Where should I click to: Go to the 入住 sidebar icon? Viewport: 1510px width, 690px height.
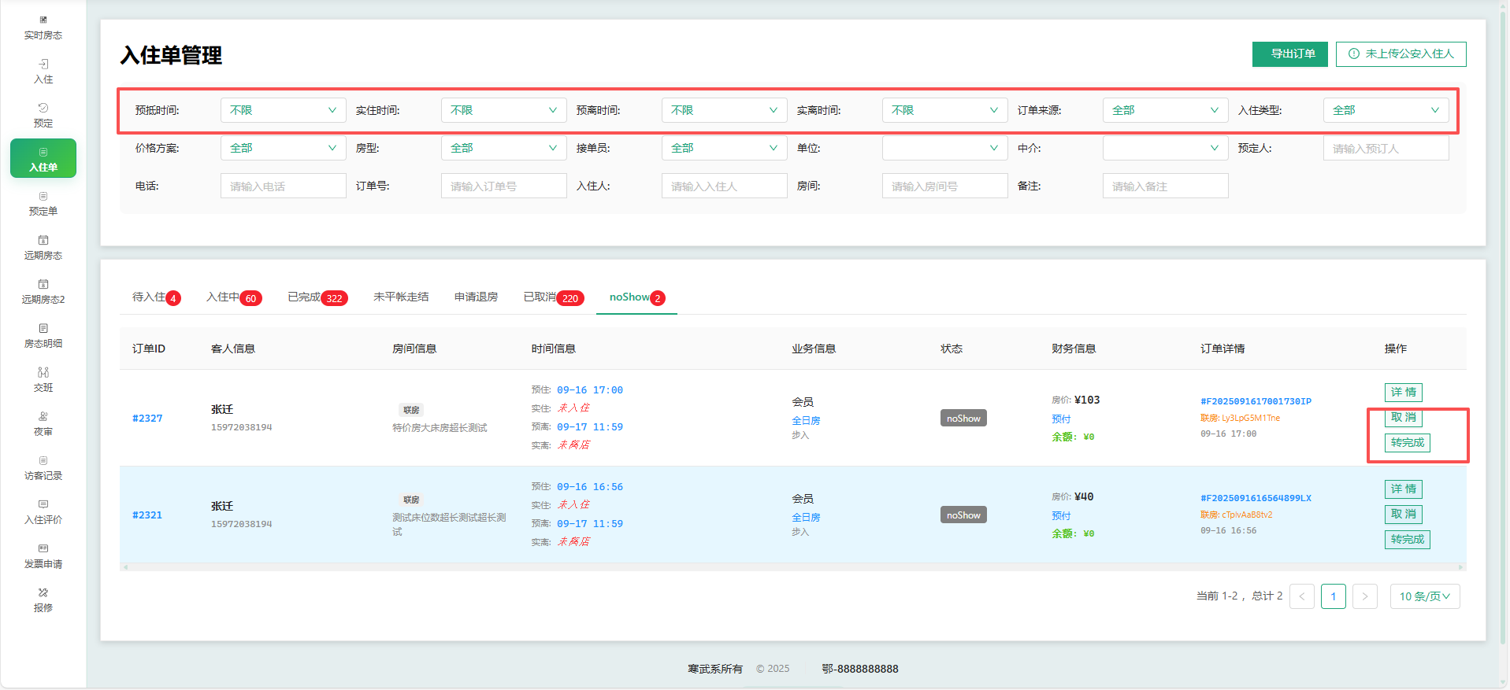click(x=43, y=65)
